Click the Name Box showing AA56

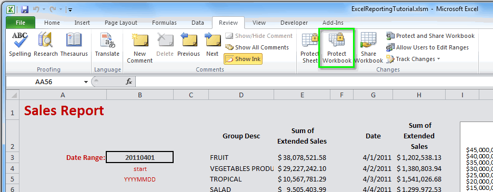[44, 82]
